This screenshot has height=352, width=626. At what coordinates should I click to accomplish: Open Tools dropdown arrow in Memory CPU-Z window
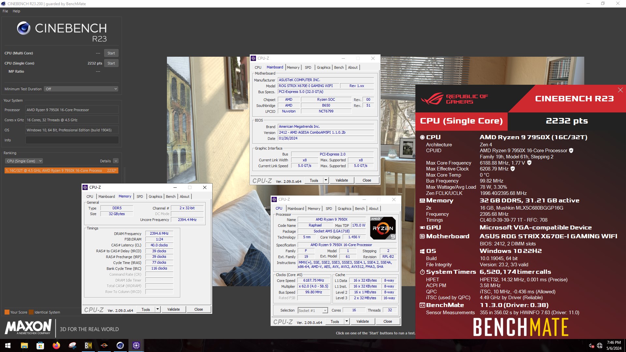157,309
